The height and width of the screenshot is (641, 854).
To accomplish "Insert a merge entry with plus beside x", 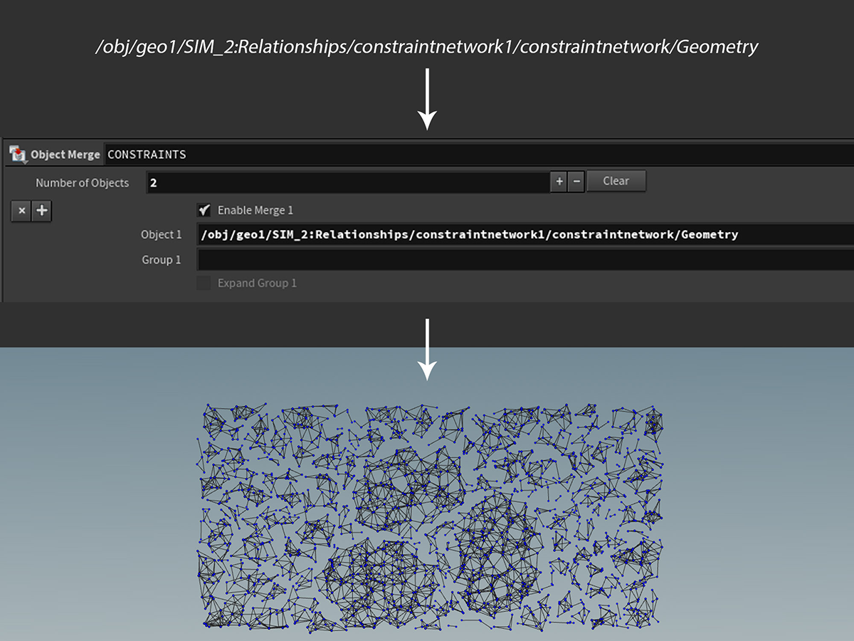I will 42,211.
